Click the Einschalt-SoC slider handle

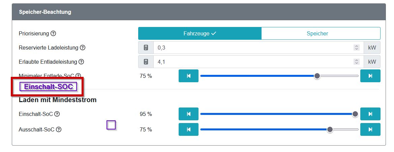(355, 114)
